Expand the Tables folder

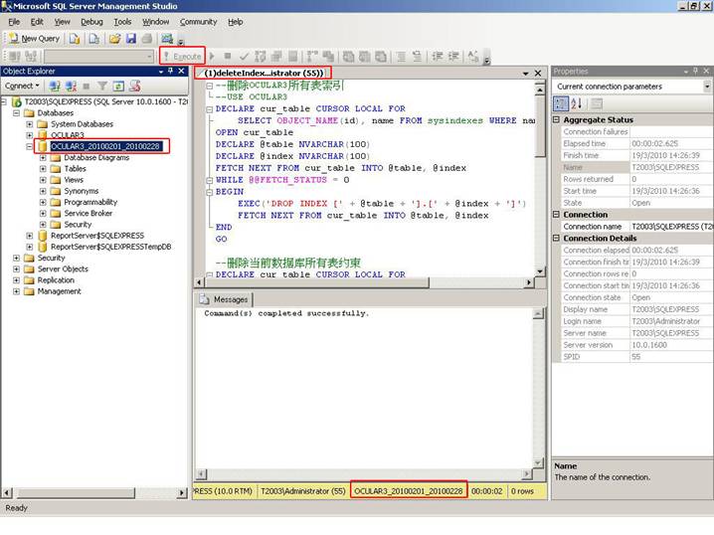pos(43,168)
